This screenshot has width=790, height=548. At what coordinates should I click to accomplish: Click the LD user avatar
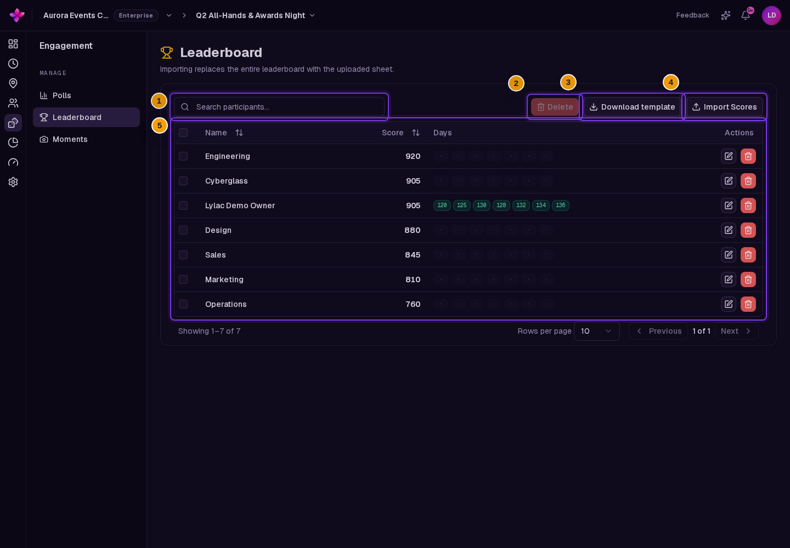click(771, 15)
